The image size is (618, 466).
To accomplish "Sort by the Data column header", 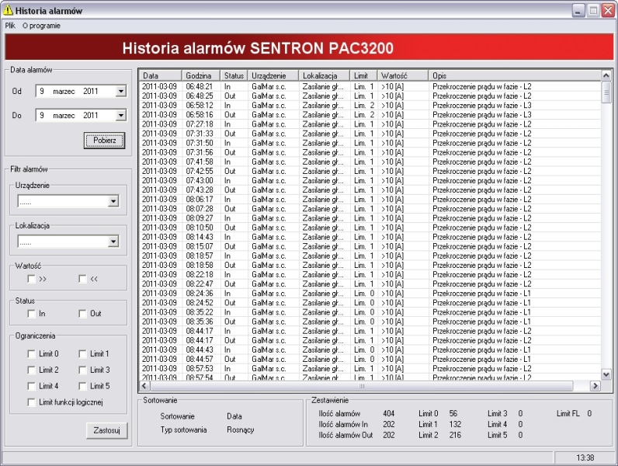I will pos(161,75).
